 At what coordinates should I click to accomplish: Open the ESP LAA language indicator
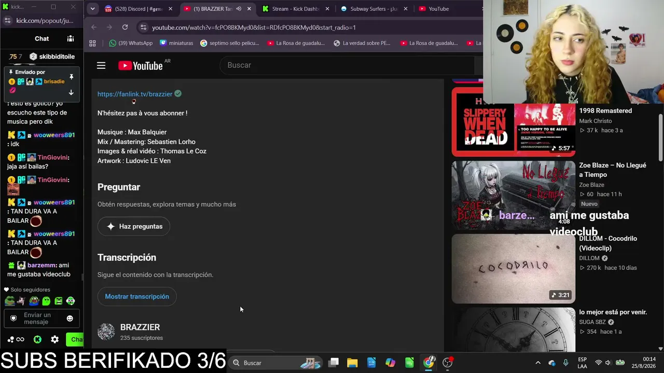(582, 363)
